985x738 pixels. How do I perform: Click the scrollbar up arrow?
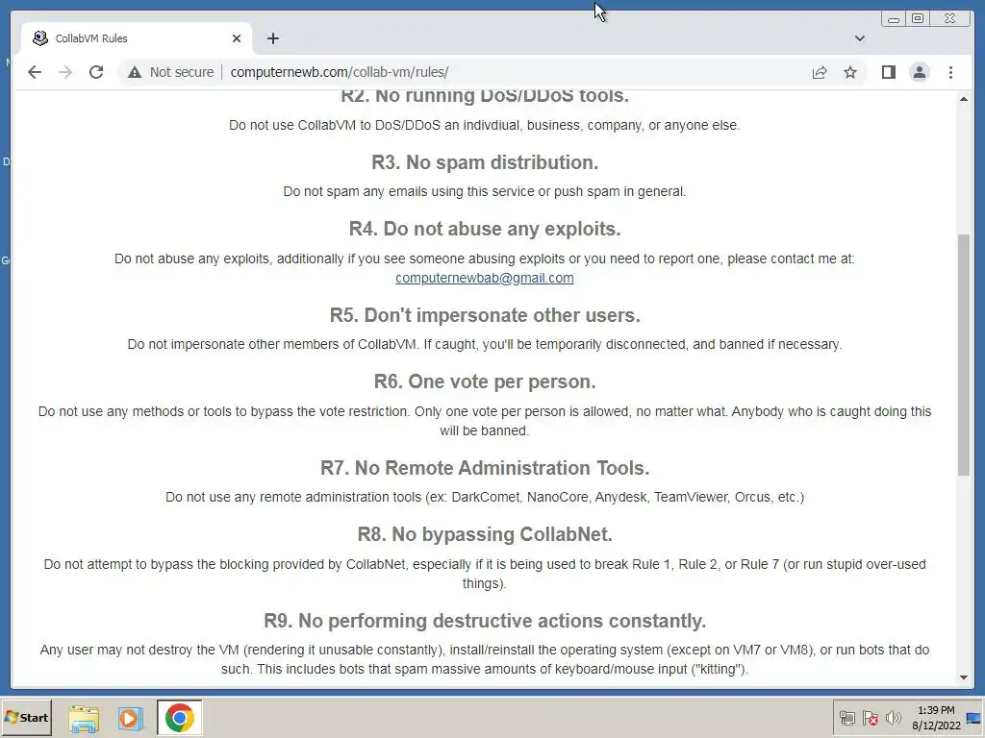click(x=964, y=99)
